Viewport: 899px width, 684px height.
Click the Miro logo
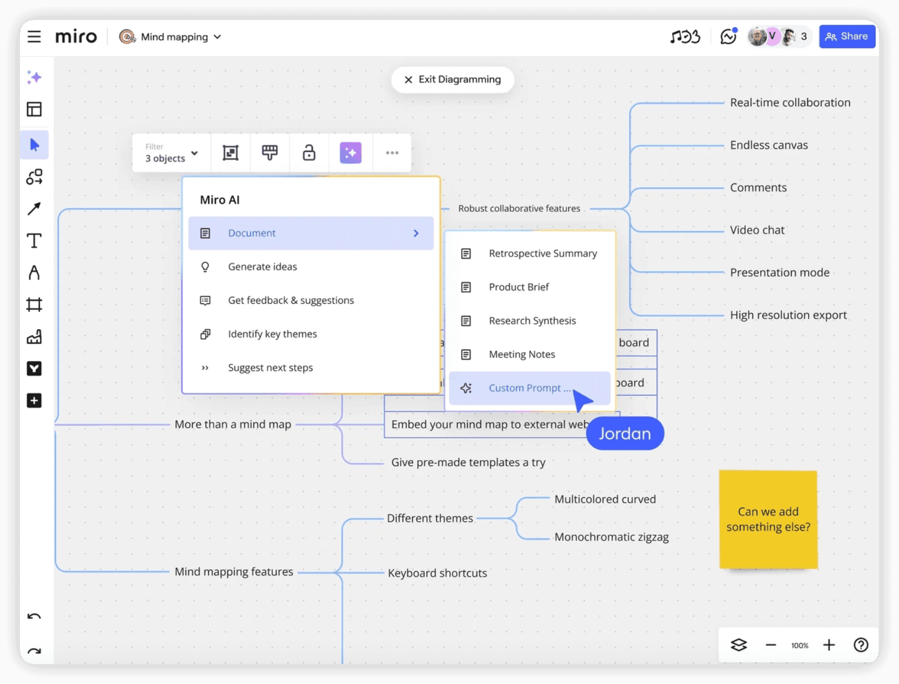76,37
